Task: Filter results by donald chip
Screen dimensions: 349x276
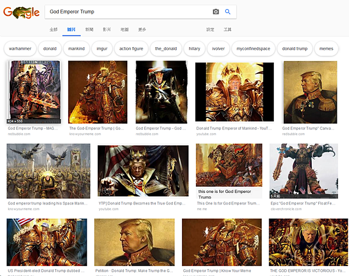Action: 50,48
